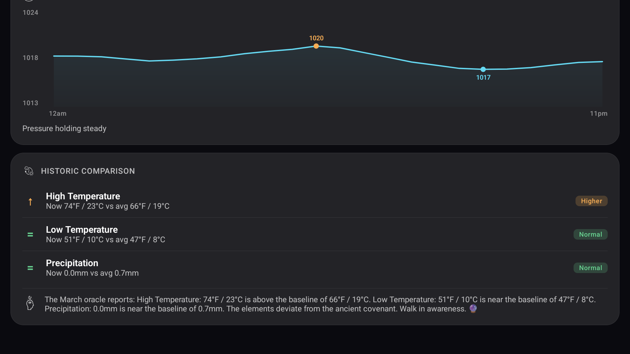Click the green equals icon beside Low Temperature

pos(30,235)
